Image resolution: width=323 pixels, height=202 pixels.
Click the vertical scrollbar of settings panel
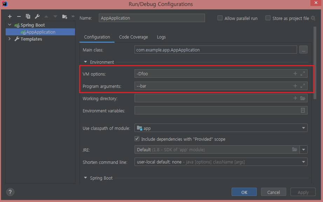point(315,63)
